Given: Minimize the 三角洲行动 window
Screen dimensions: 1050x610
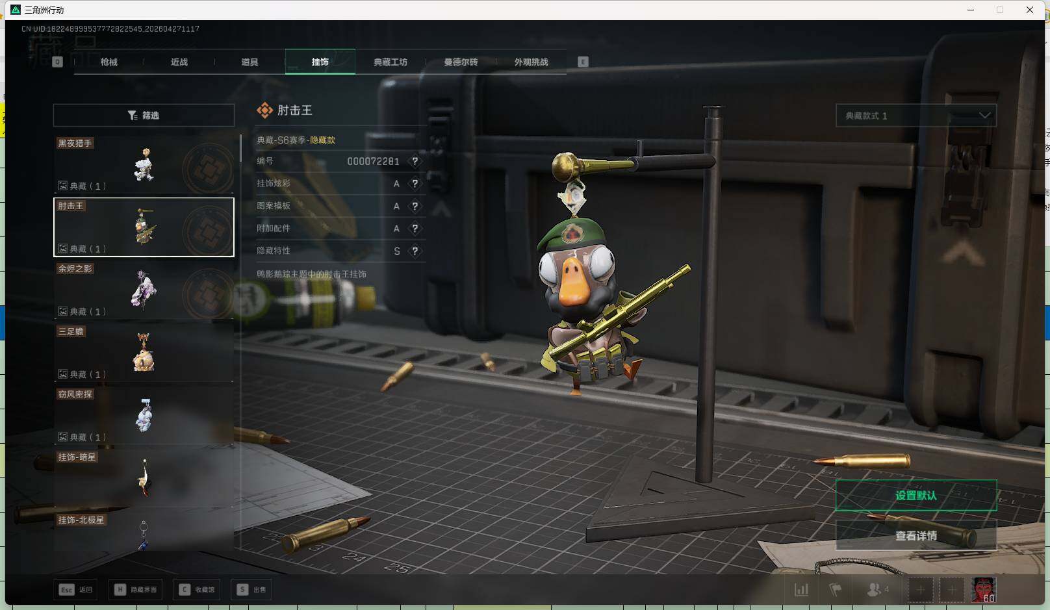Looking at the screenshot, I should click(x=971, y=10).
